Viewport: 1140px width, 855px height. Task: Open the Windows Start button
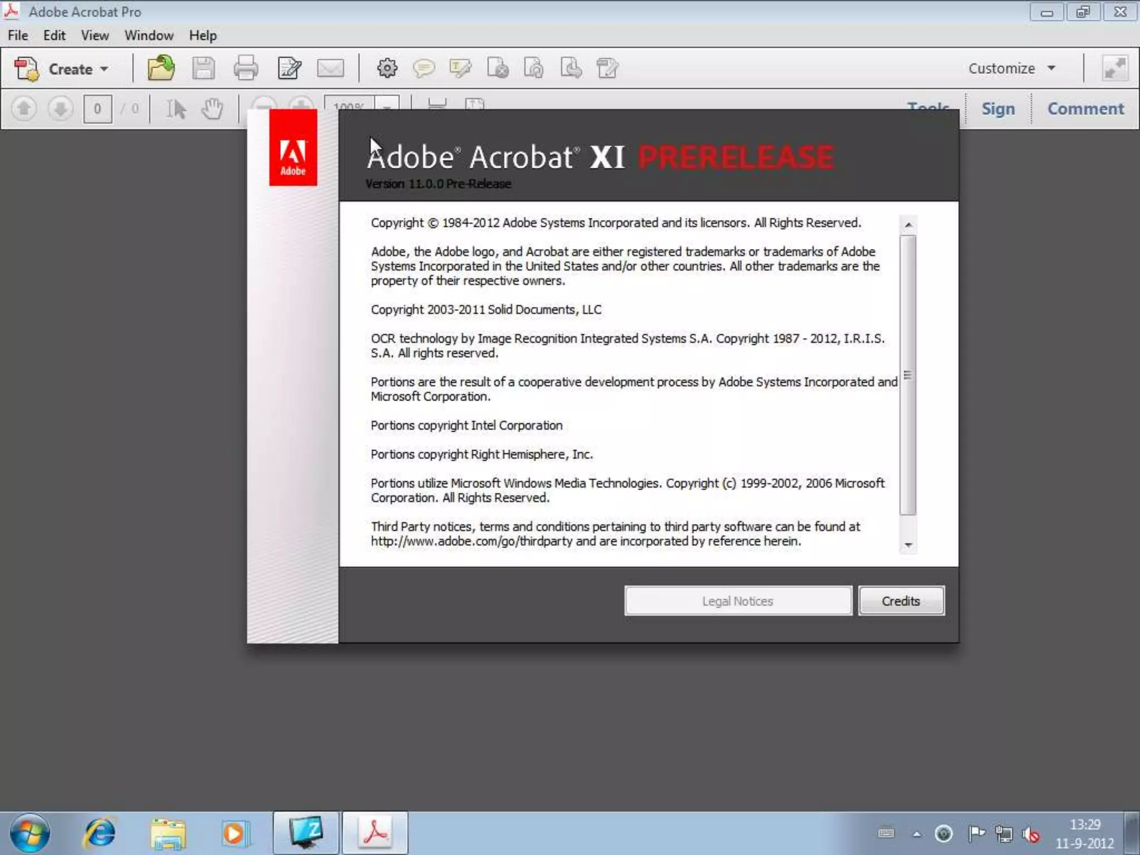pos(30,833)
